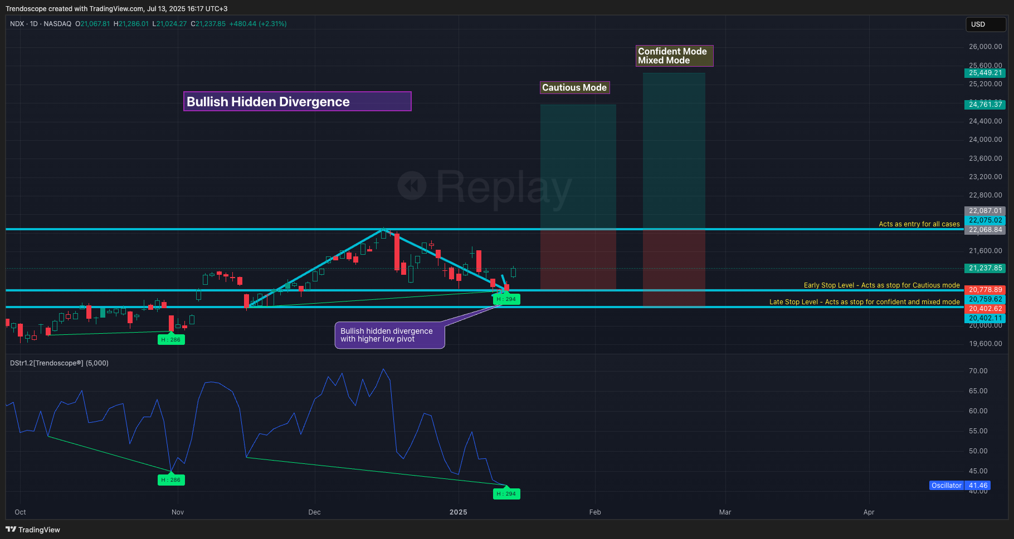Select the 22,075.02 entry price label
Viewport: 1014px width, 539px height.
[x=985, y=220]
